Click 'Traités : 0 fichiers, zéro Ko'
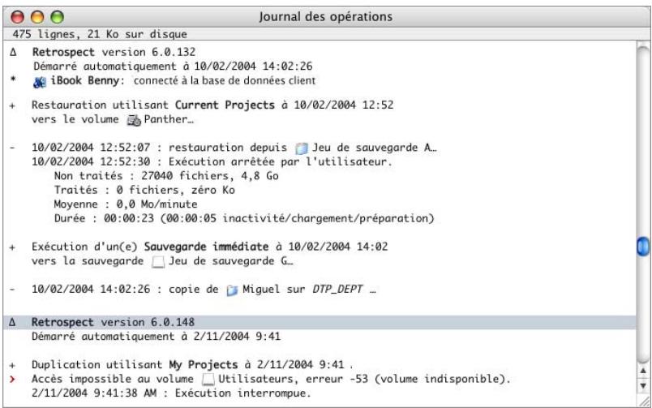The image size is (652, 408). tap(144, 190)
